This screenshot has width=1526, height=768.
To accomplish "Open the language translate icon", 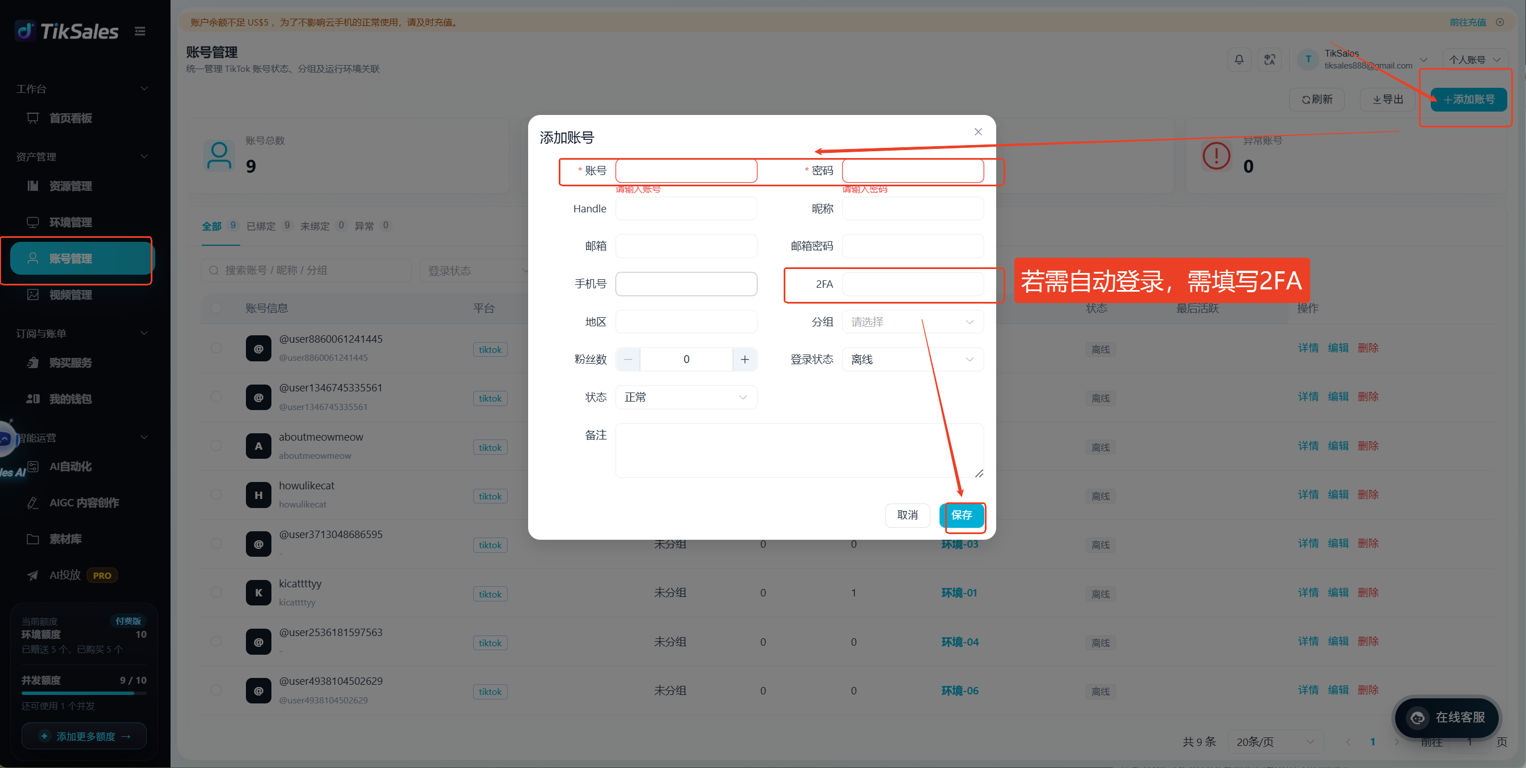I will (1269, 60).
